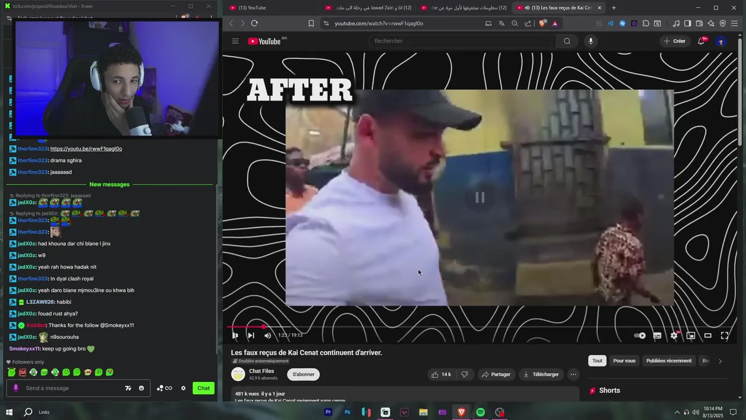Viewport: 746px width, 420px height.
Task: Open Brave extensions puzzle icon
Action: coord(646,23)
